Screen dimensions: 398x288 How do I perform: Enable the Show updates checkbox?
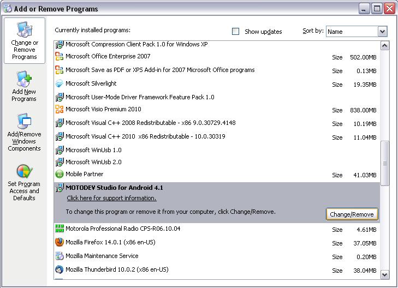pyautogui.click(x=235, y=32)
